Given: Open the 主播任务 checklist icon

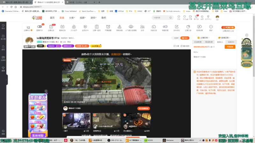Looking at the screenshot, I should pos(51,28).
